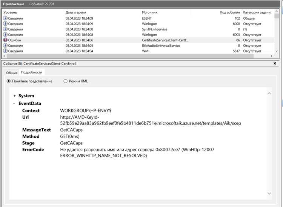Sort by Дата и время column header
Screen dimensions: 283x207
coord(76,12)
